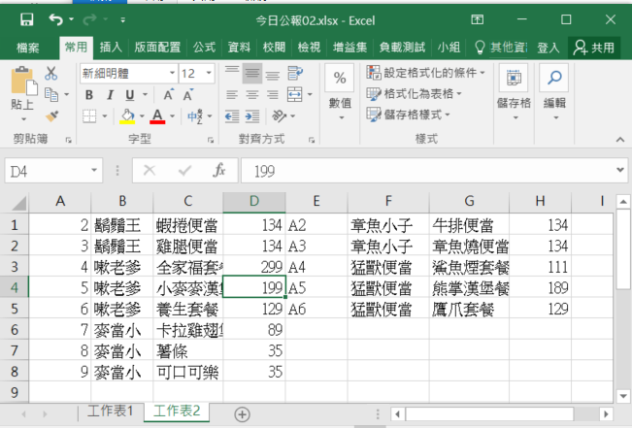Open the font size dropdown

[x=209, y=73]
